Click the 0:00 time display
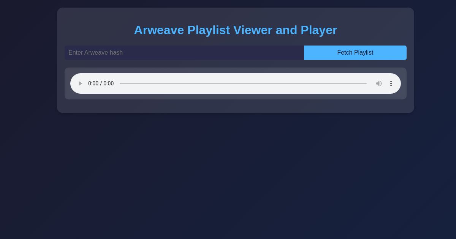The height and width of the screenshot is (239, 456). pyautogui.click(x=101, y=83)
